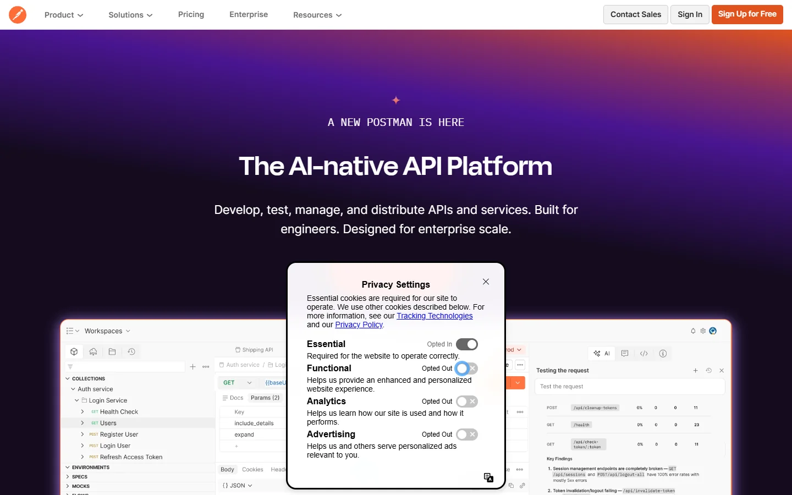Click the translate icon in the privacy dialog

tap(488, 477)
